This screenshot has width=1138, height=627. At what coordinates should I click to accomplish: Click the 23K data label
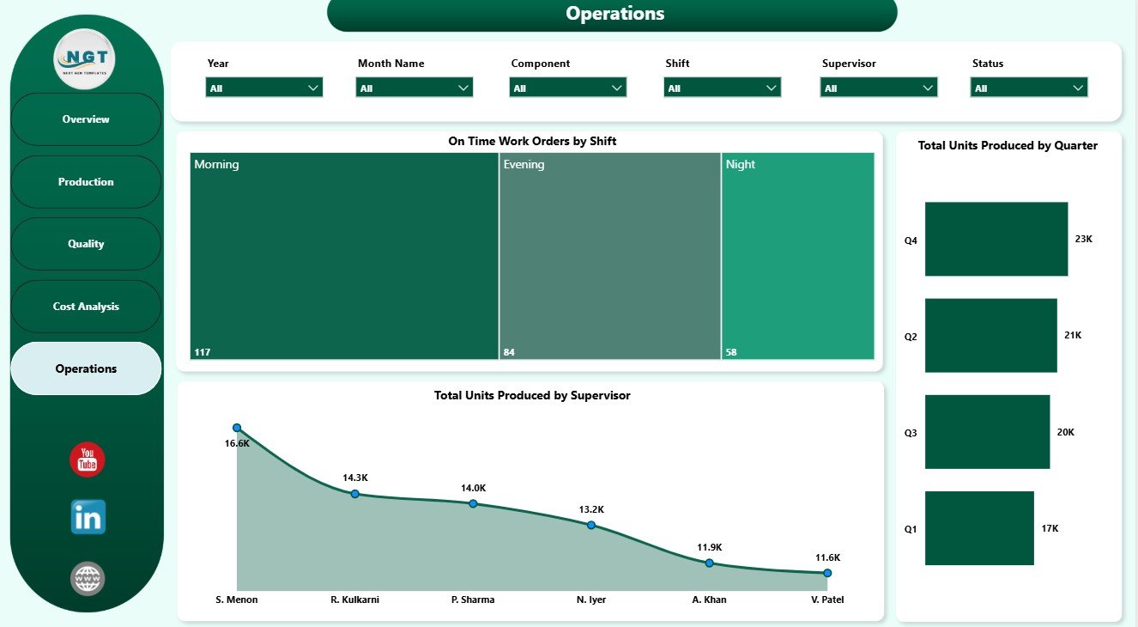pyautogui.click(x=1084, y=239)
